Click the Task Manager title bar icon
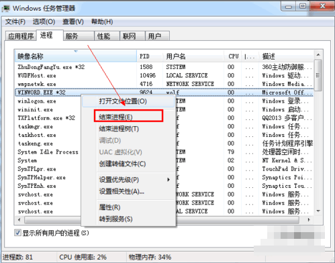This screenshot has width=335, height=263. [x=6, y=9]
